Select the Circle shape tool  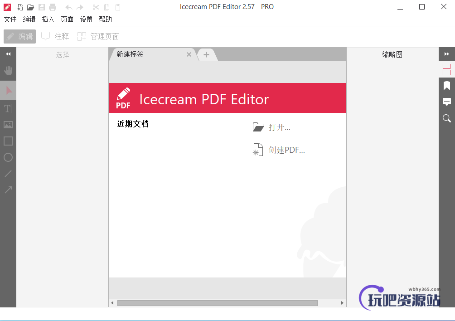(8, 157)
